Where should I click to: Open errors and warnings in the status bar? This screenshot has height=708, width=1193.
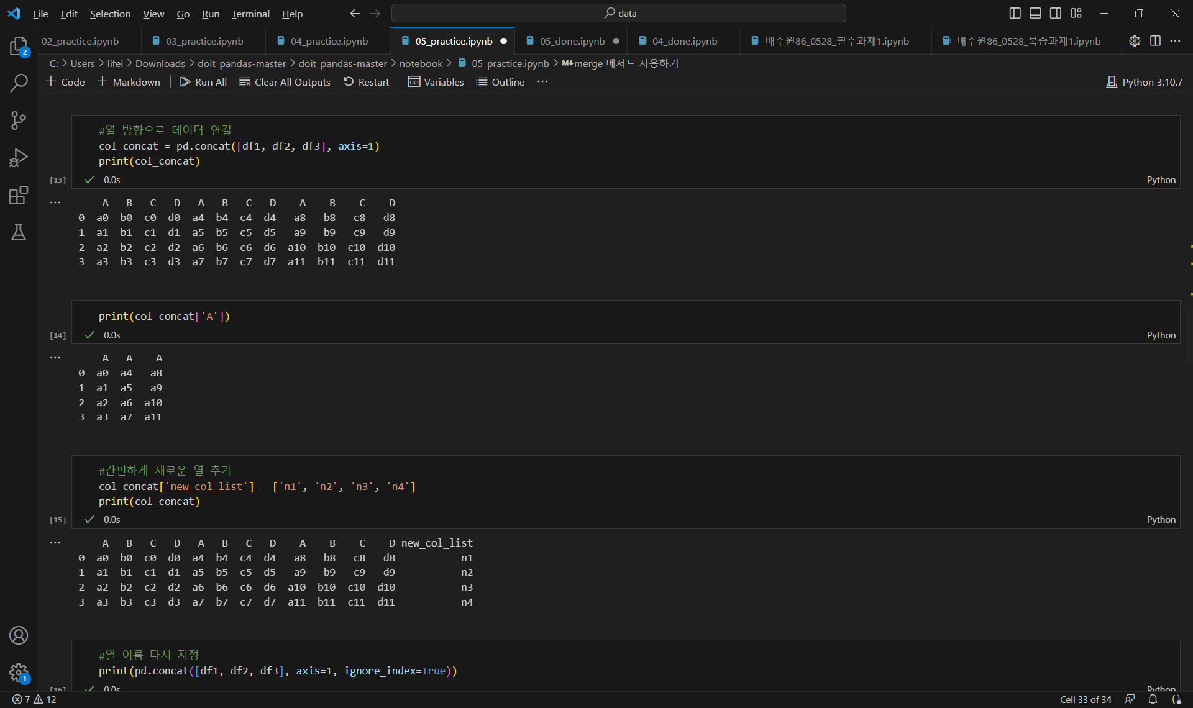tap(35, 699)
